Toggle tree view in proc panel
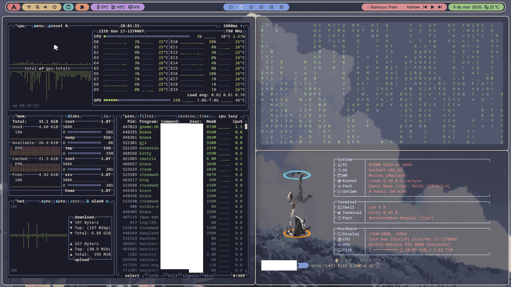This screenshot has width=511, height=287. 204,116
